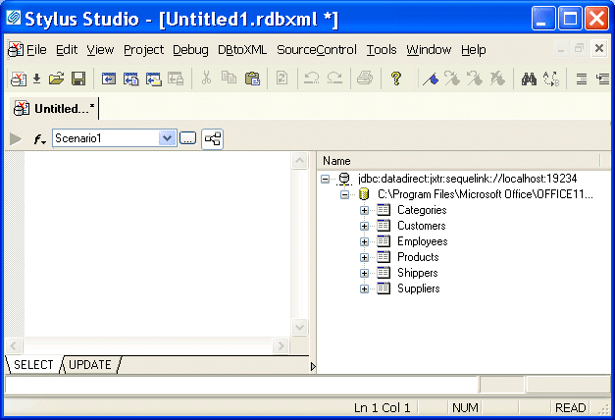This screenshot has height=420, width=615.
Task: Click the left pane horizontal scrollbar
Action: [x=149, y=346]
